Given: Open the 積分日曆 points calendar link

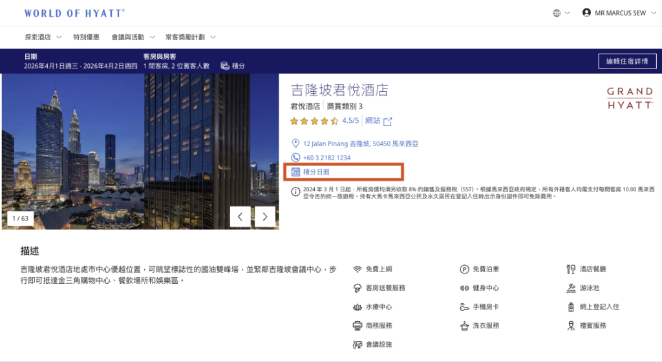Looking at the screenshot, I should click(316, 172).
